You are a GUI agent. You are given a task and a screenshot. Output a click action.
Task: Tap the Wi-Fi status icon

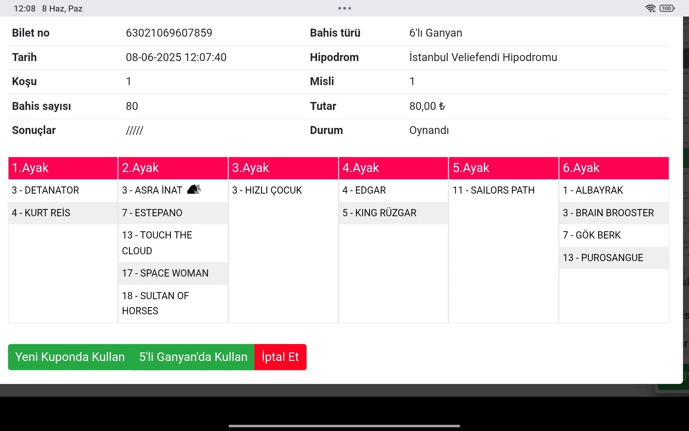[x=650, y=8]
